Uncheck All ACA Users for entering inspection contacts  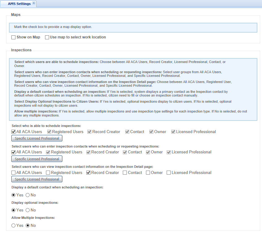click(14, 152)
